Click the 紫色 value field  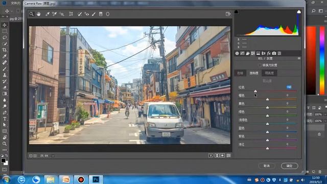coord(287,136)
